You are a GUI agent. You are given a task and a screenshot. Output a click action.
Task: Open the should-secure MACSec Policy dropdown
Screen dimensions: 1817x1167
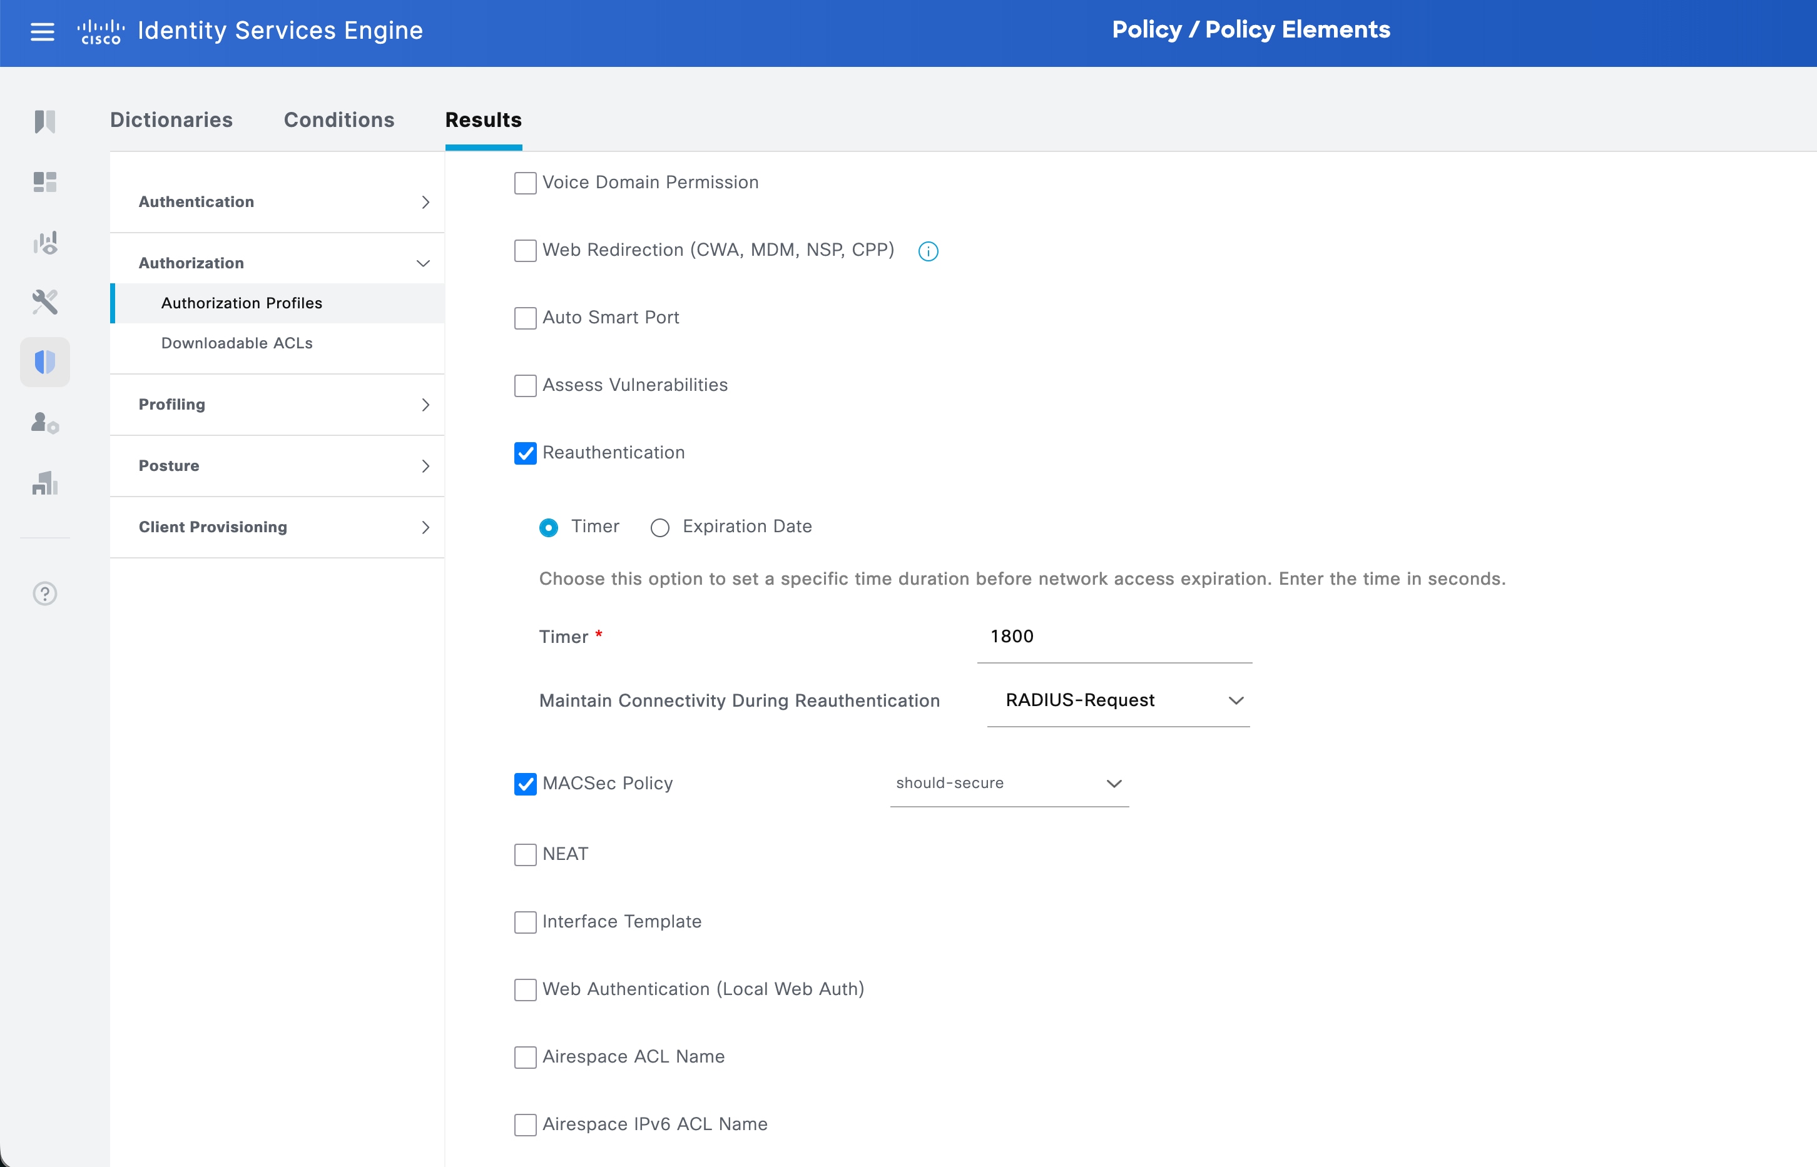pos(1008,783)
